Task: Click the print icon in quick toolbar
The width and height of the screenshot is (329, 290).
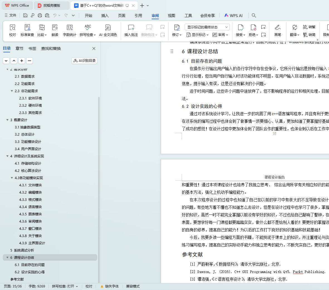Action: [x=40, y=15]
